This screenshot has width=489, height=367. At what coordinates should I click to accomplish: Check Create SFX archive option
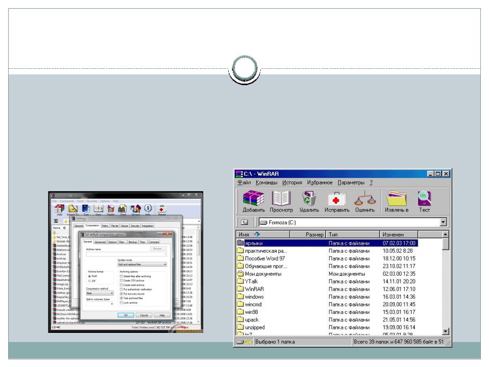pyautogui.click(x=121, y=280)
